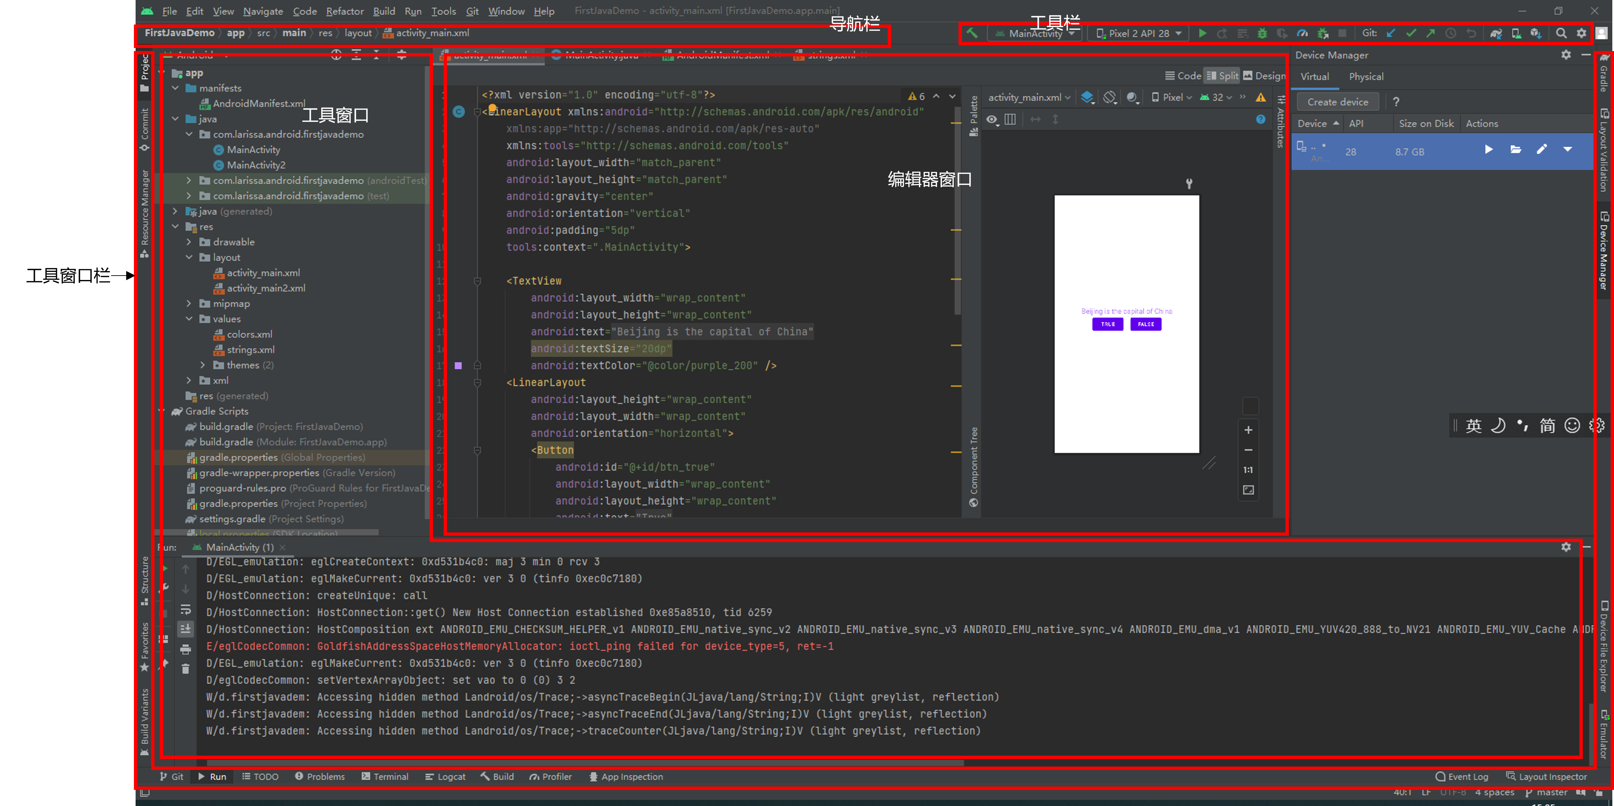The image size is (1614, 806).
Task: Click the purple color swatch in gutter
Action: (x=458, y=365)
